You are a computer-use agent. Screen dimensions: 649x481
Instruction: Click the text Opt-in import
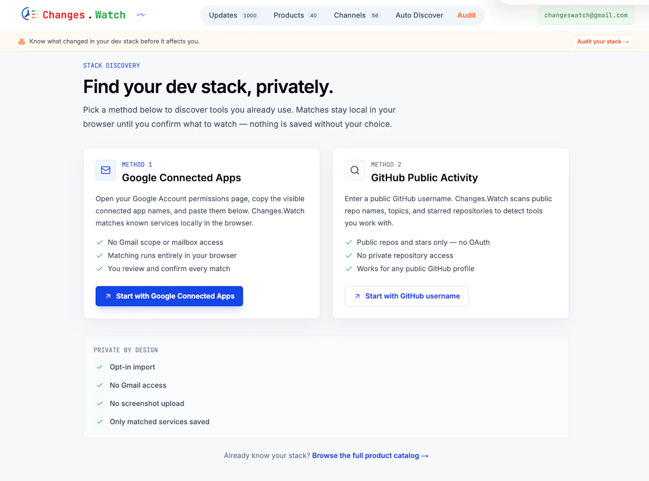click(x=132, y=367)
